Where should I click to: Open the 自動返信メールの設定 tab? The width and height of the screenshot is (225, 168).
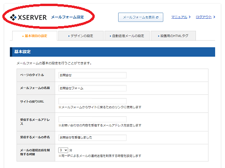(127, 36)
